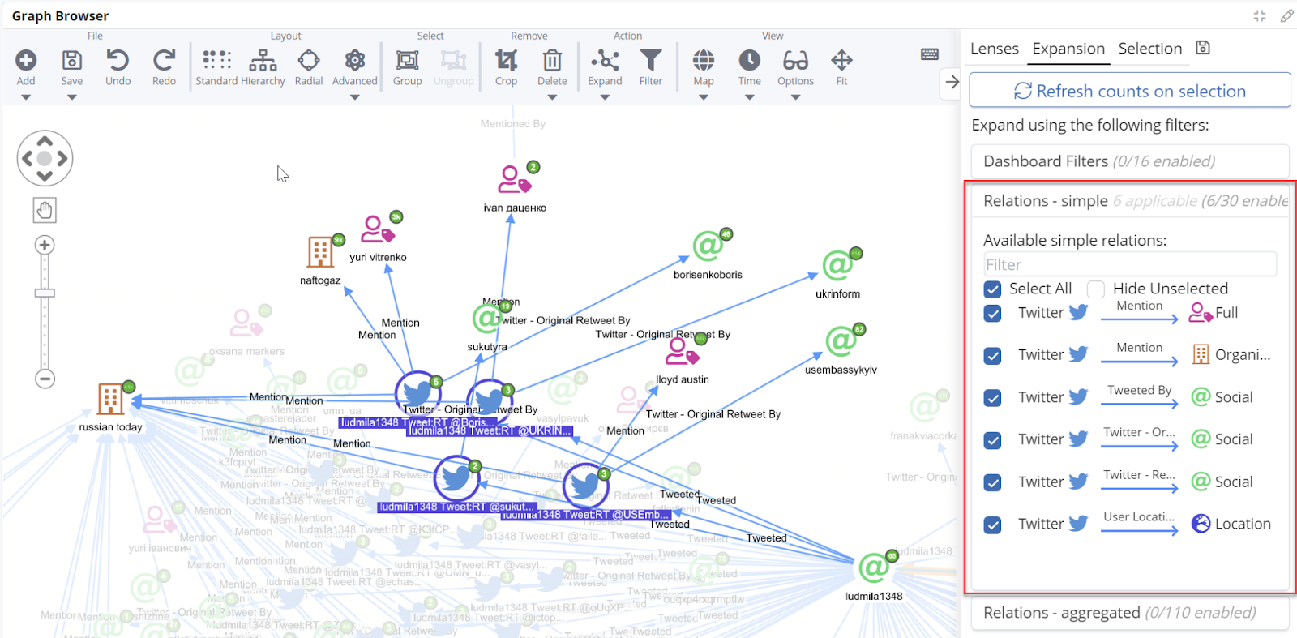Switch to Map view
The height and width of the screenshot is (638, 1297).
click(x=704, y=60)
